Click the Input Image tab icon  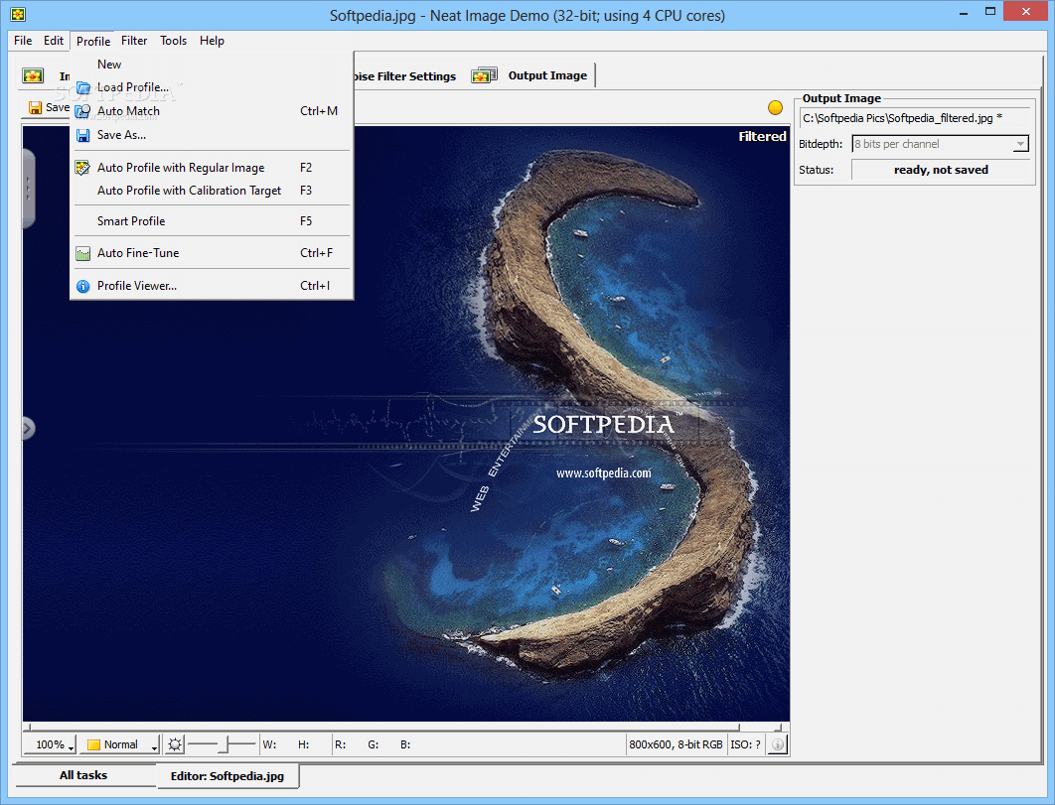coord(33,75)
